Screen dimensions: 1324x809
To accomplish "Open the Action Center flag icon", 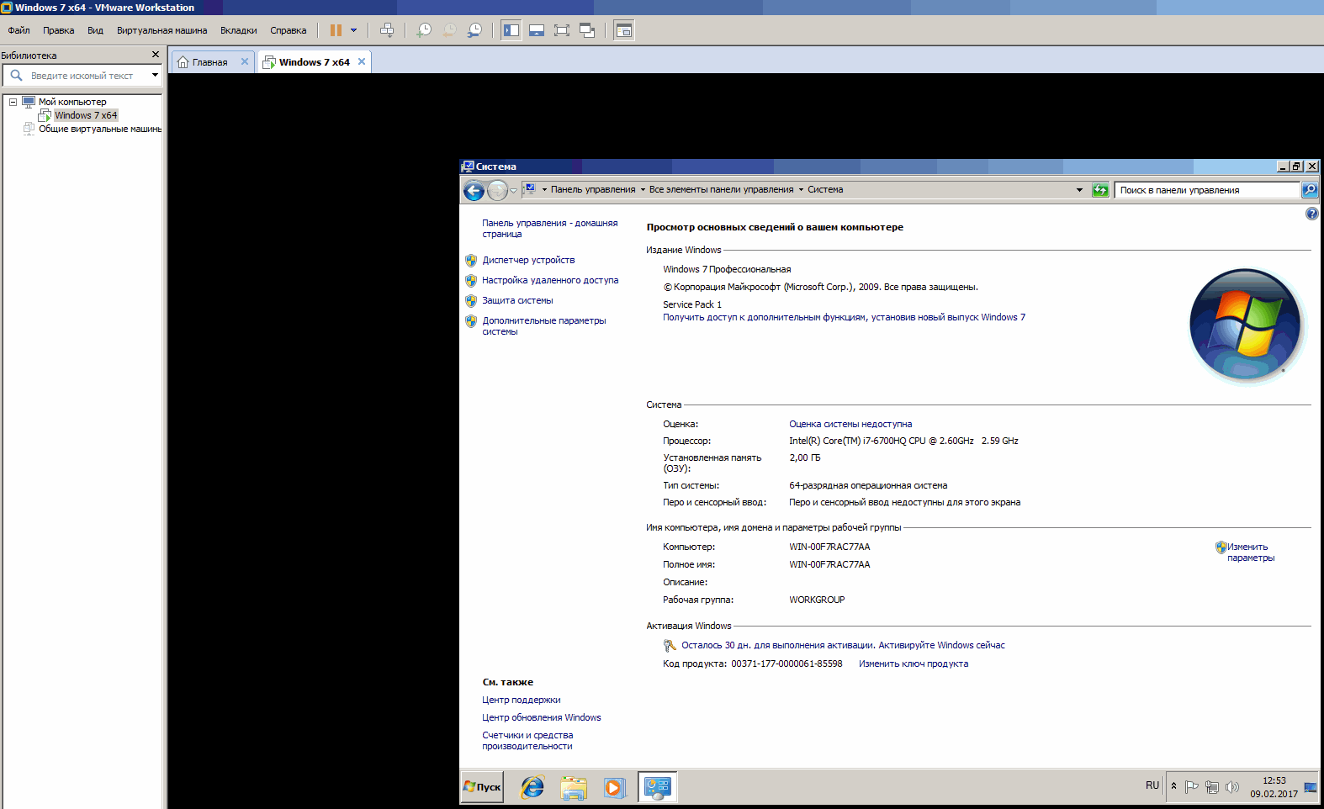I will click(1192, 787).
